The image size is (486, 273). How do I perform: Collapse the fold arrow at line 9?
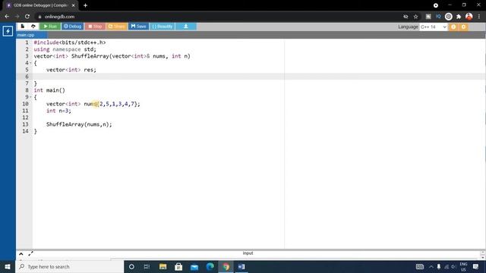[x=30, y=97]
